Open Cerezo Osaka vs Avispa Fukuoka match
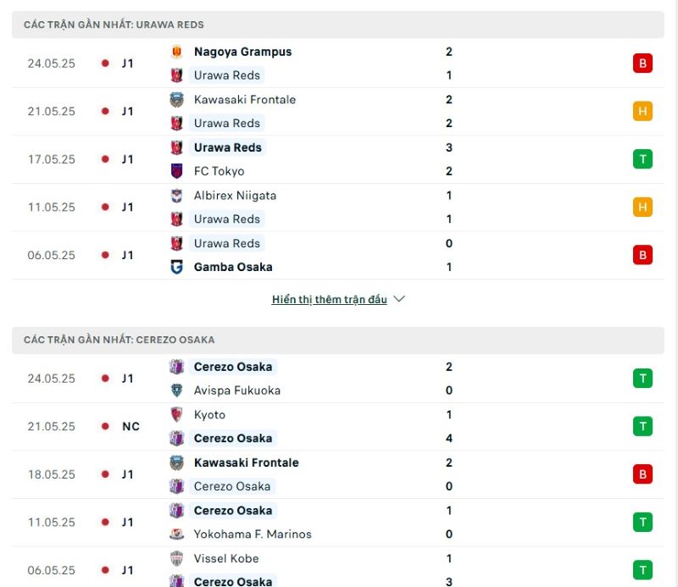This screenshot has width=678, height=587. 339,379
